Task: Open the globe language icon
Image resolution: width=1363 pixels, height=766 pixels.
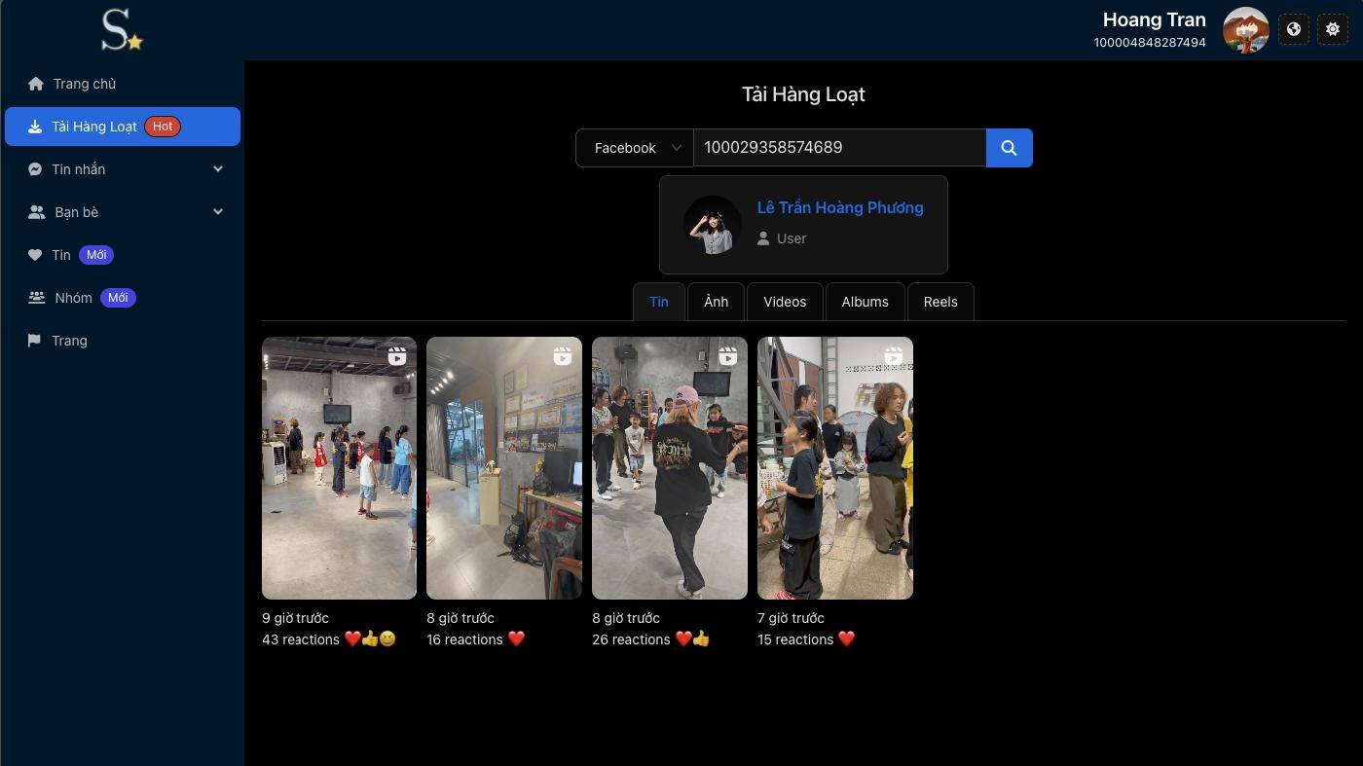Action: pyautogui.click(x=1294, y=29)
